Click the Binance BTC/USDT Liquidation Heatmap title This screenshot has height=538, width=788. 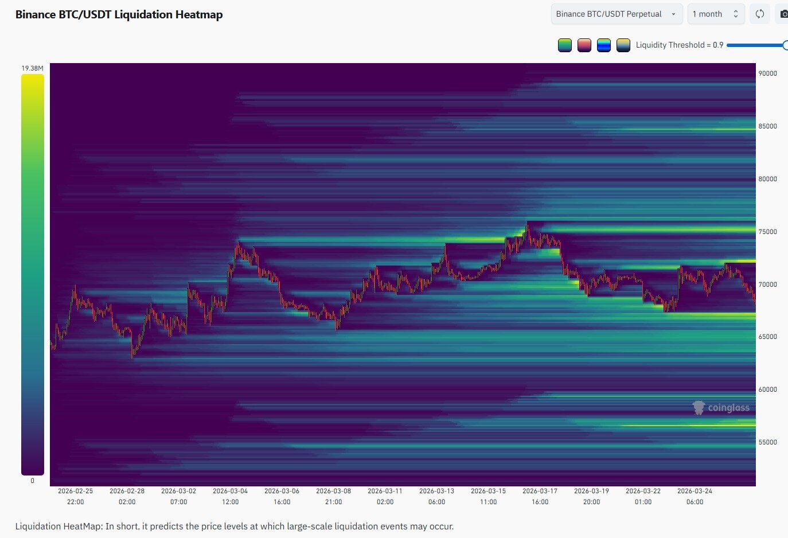point(119,15)
